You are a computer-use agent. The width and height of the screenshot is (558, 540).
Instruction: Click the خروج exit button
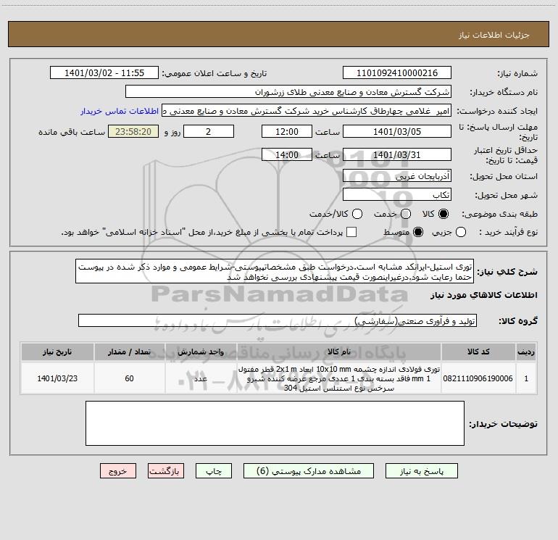[118, 471]
